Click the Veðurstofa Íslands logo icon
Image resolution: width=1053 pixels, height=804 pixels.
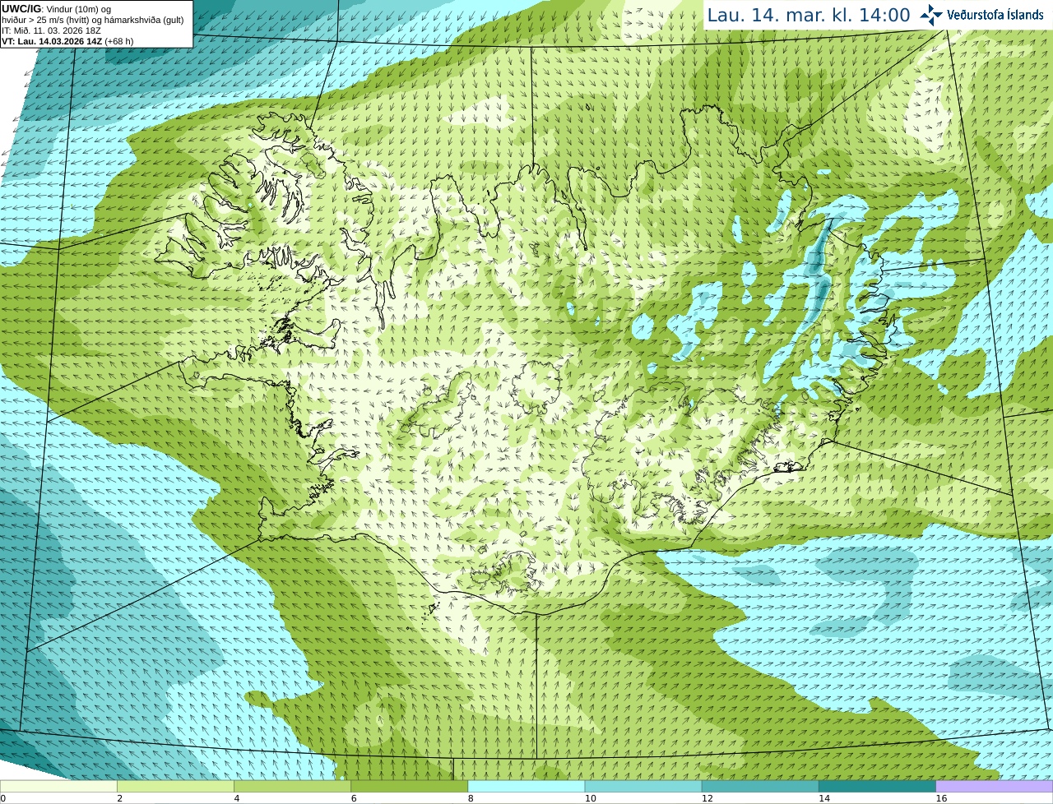click(931, 15)
